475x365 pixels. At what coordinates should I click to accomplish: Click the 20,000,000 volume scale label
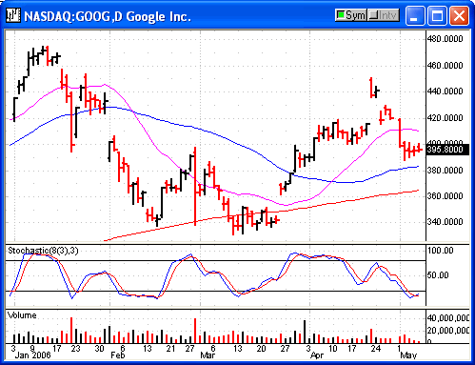(447, 331)
